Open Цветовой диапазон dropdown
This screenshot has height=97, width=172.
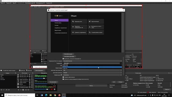pos(92,72)
